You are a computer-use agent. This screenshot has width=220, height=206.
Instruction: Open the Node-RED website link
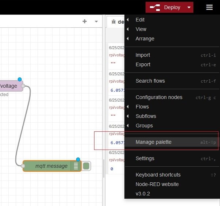pyautogui.click(x=157, y=184)
